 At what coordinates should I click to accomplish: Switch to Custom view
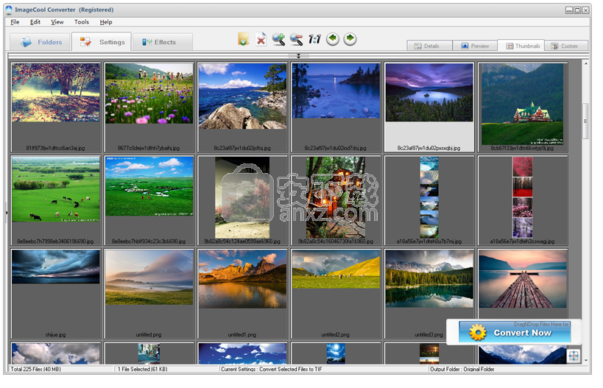(x=566, y=46)
